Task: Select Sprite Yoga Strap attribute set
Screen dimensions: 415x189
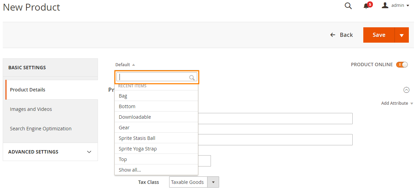Action: [x=138, y=149]
